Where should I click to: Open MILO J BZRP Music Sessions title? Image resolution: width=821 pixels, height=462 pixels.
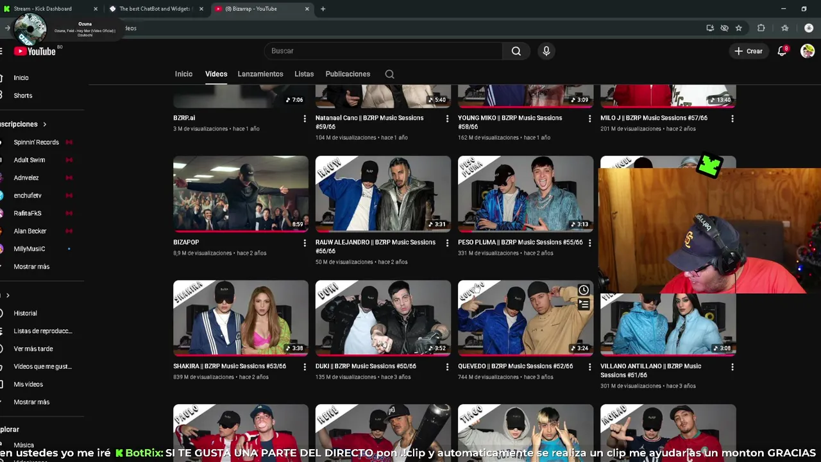pyautogui.click(x=654, y=118)
